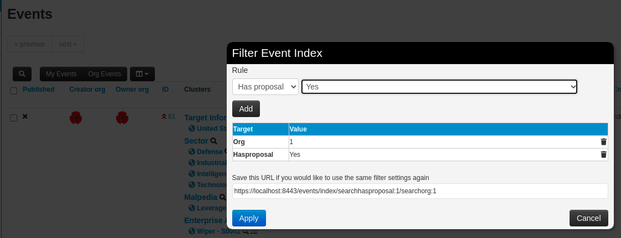Open the column toggle dropdown button
621x238 pixels.
(142, 74)
